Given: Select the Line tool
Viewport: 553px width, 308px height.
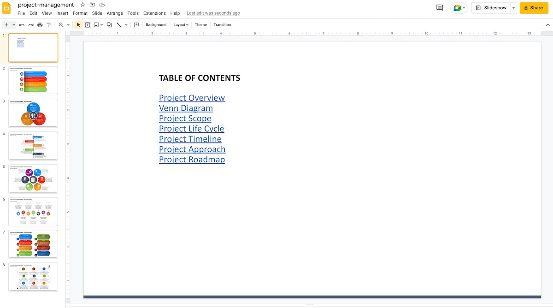Looking at the screenshot, I should 119,25.
